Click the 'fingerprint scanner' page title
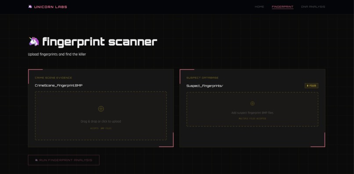 [x=100, y=42]
